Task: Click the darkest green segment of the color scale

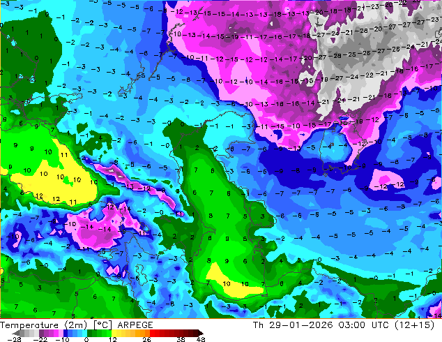Action: pyautogui.click(x=90, y=333)
